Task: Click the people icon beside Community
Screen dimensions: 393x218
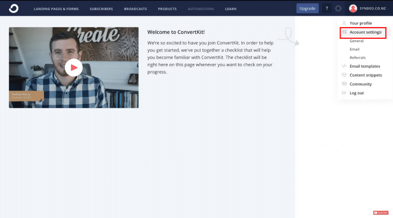Action: pyautogui.click(x=344, y=84)
